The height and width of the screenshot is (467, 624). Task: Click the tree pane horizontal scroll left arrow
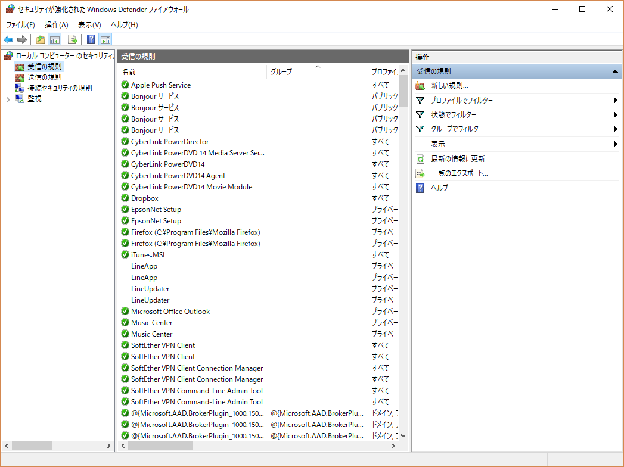[x=7, y=446]
